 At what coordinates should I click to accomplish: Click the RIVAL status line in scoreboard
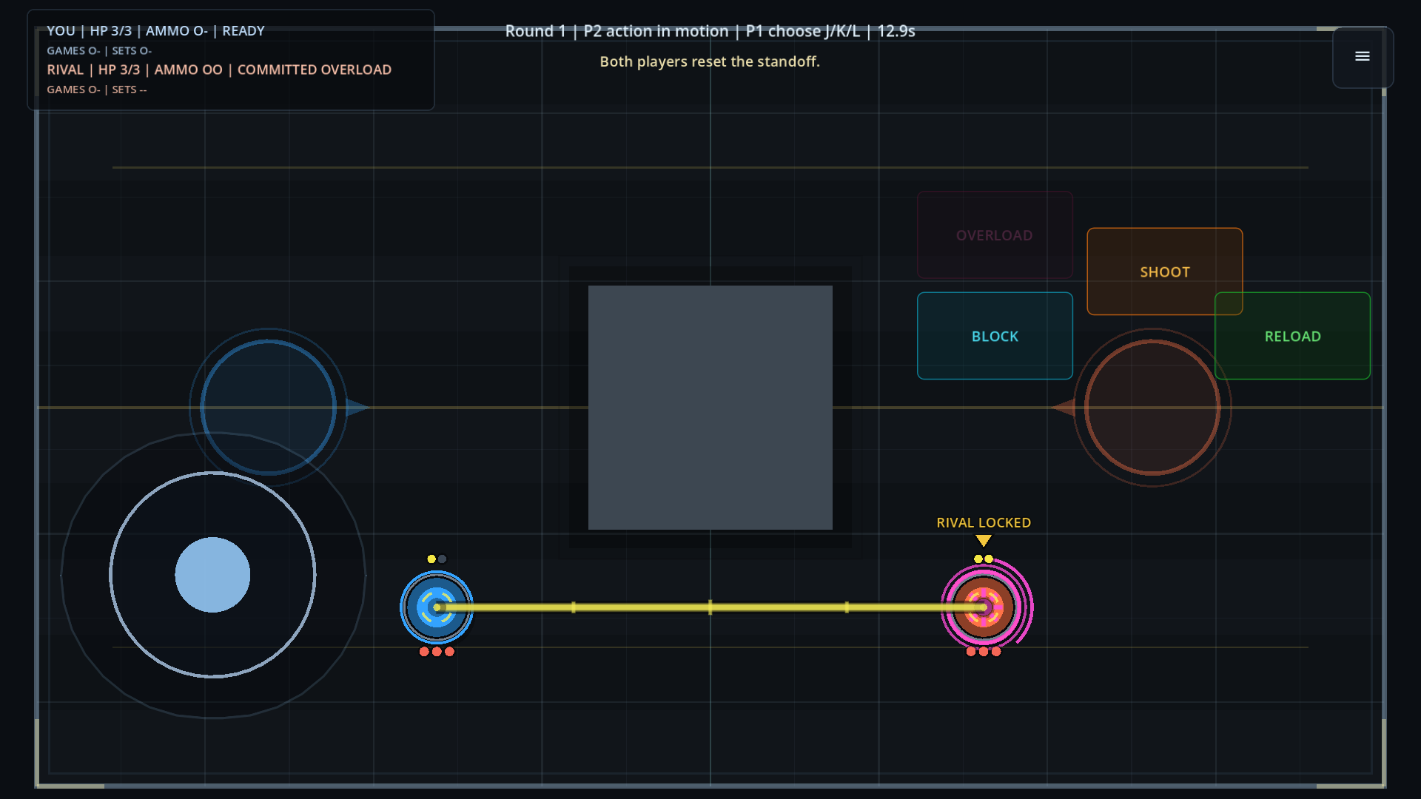point(219,70)
